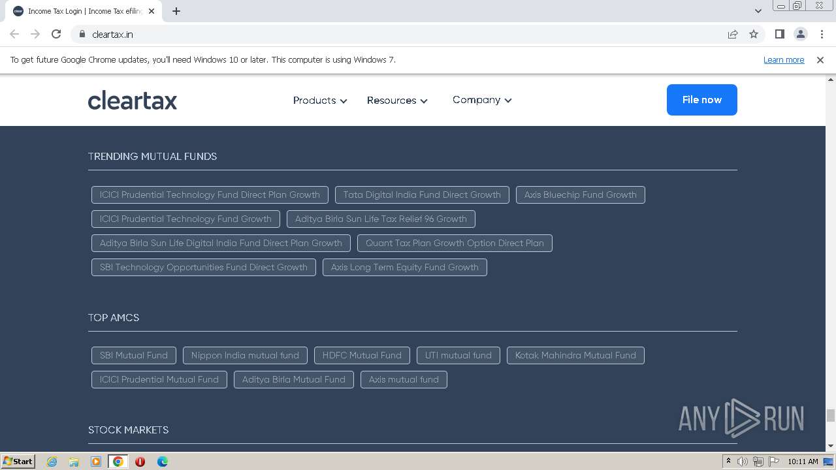Close the Income Tax Login tab

tap(152, 11)
